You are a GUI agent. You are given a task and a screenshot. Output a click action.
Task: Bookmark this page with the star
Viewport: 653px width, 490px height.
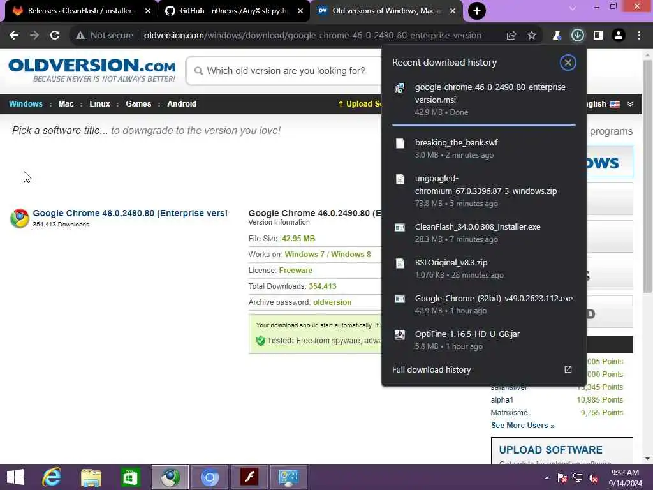coord(532,36)
